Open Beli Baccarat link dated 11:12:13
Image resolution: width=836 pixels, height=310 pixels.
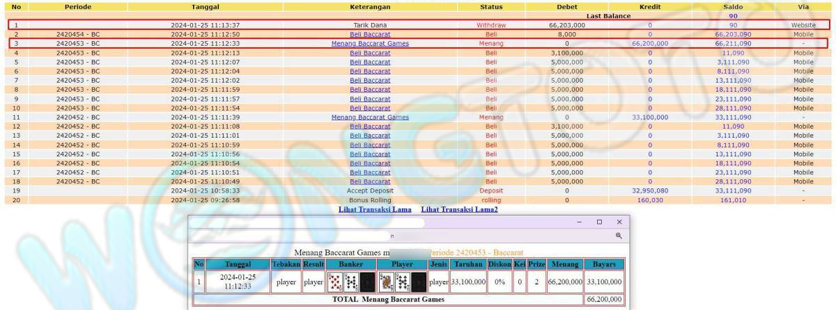(x=370, y=53)
